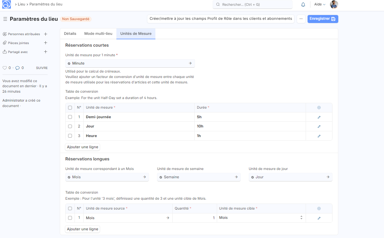This screenshot has height=238, width=384.
Task: Click the heart like icon
Action: point(4,68)
